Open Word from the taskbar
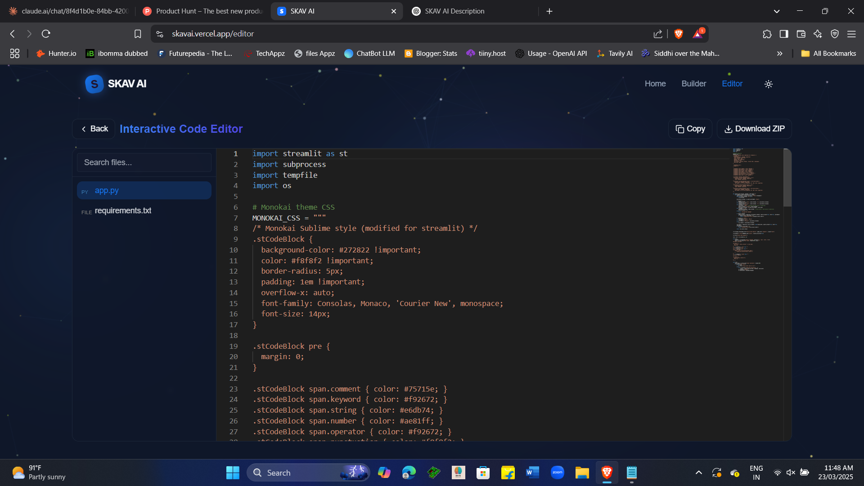 (532, 472)
